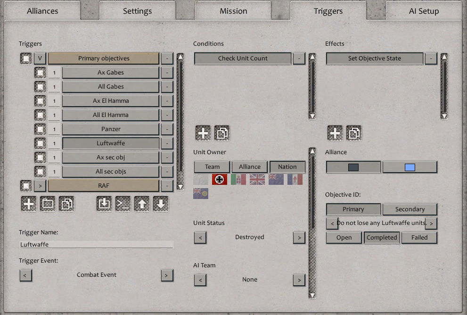Toggle checkbox for All El Hamma
The width and height of the screenshot is (467, 315).
click(x=40, y=115)
